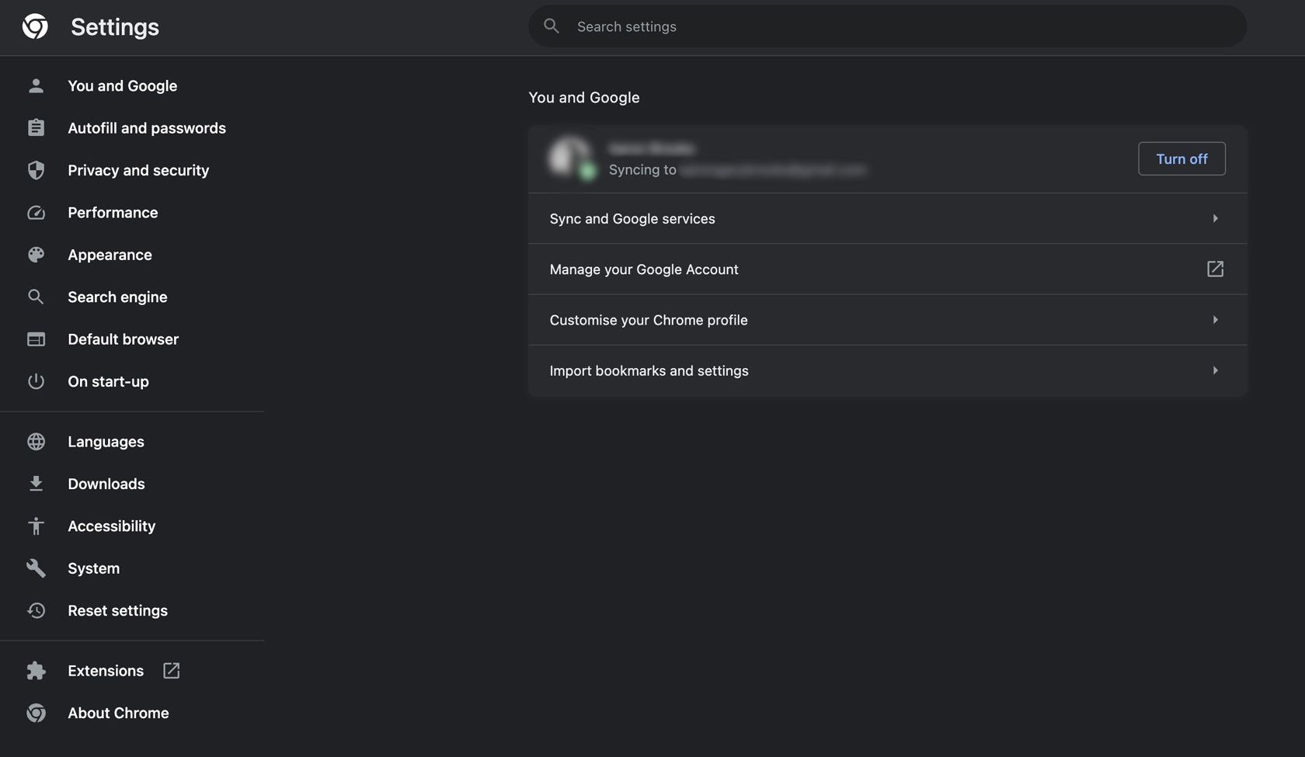The image size is (1305, 757).
Task: Select the System wrench icon
Action: coord(36,568)
